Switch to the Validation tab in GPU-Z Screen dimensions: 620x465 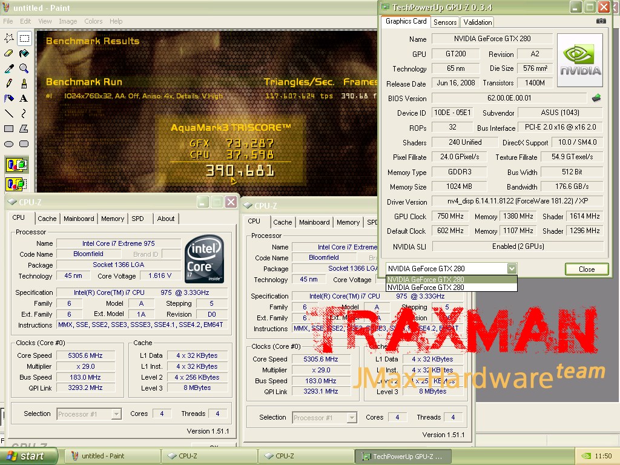coord(478,22)
